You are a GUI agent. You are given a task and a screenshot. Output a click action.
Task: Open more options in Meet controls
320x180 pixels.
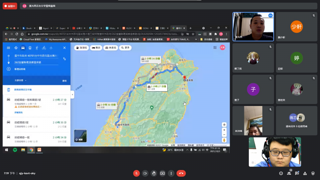click(x=171, y=173)
